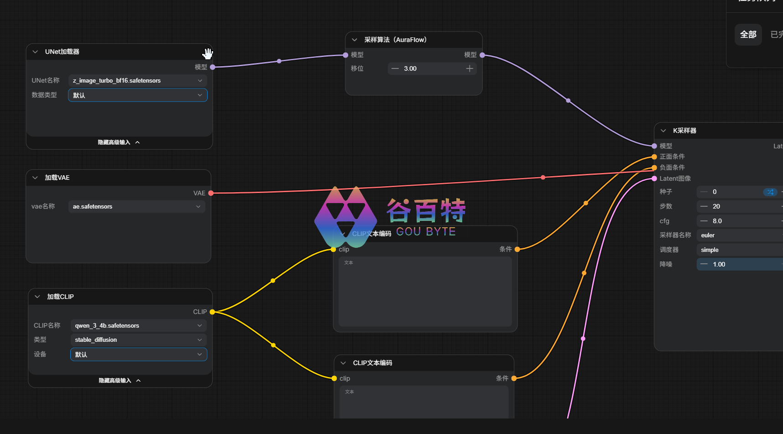783x434 pixels.
Task: Decrease cfg value with minus button
Action: click(704, 221)
